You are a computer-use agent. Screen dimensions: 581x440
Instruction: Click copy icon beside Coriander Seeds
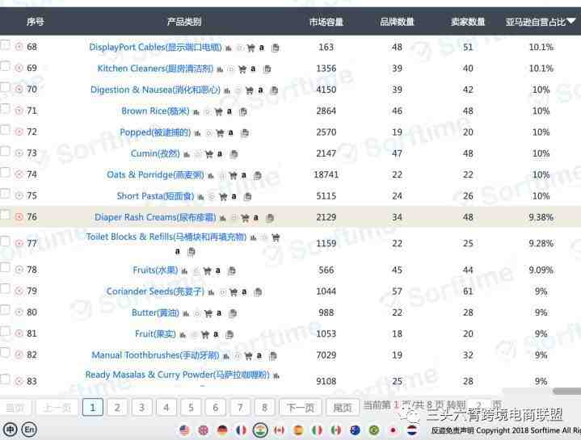258,292
